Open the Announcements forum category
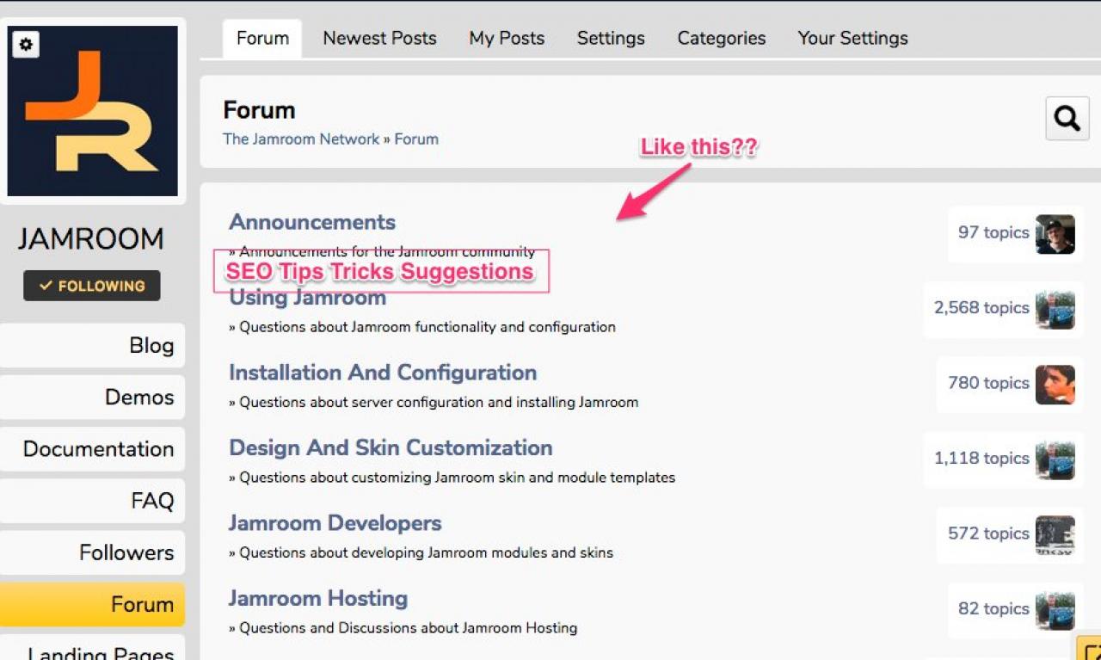This screenshot has height=660, width=1101. pyautogui.click(x=312, y=222)
